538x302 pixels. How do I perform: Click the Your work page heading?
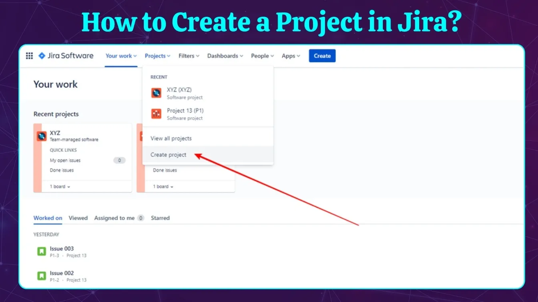pos(56,84)
